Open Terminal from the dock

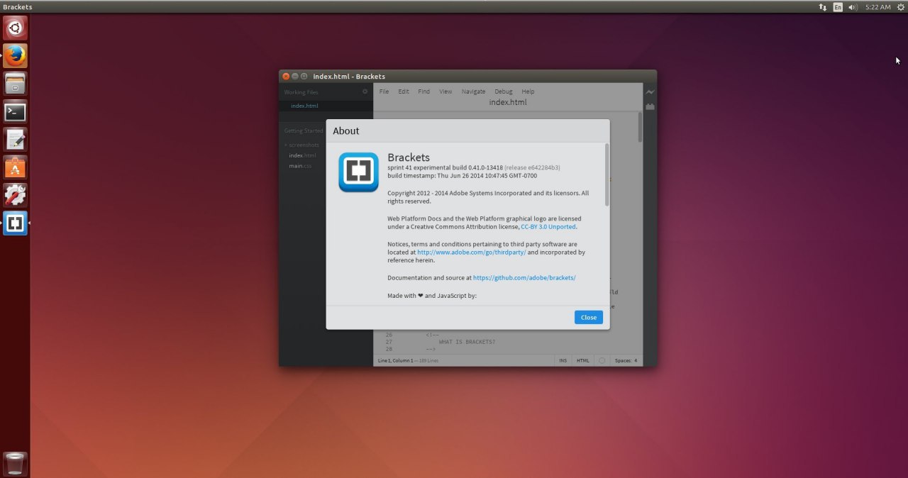(15, 111)
